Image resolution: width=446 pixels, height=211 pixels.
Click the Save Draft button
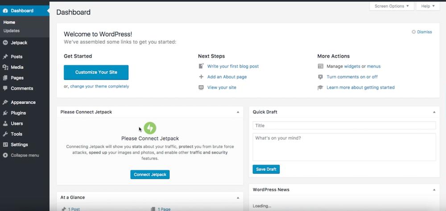[x=266, y=169]
